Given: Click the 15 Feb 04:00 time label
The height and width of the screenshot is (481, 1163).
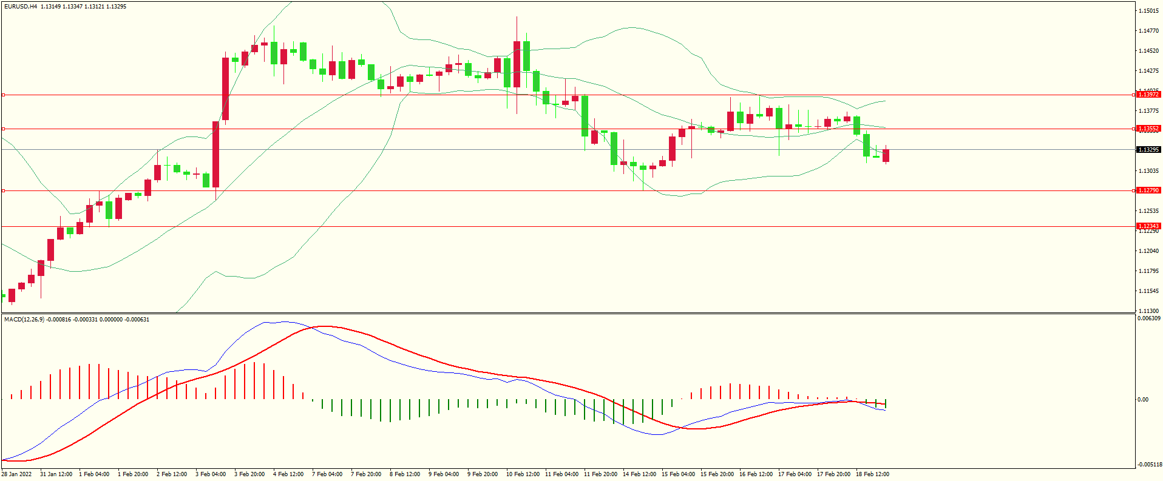Looking at the screenshot, I should (678, 474).
